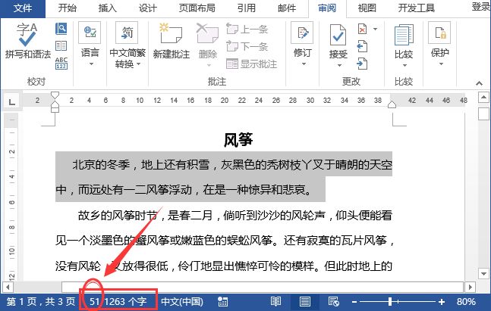
Task: Open the 语言 language tool
Action: (x=90, y=33)
